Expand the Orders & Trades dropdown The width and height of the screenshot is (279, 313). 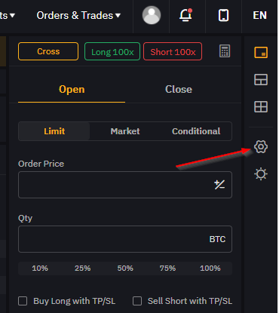tap(78, 16)
